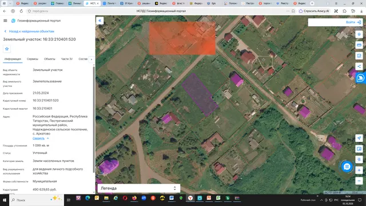The image size is (366, 206).
Task: Zoom out with the minus button
Action: [359, 181]
